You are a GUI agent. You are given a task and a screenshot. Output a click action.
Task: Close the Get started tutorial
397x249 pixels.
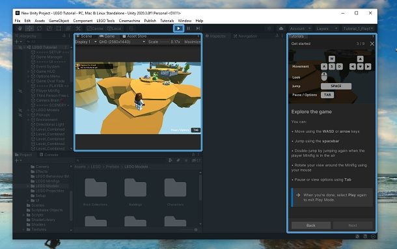tap(372, 44)
